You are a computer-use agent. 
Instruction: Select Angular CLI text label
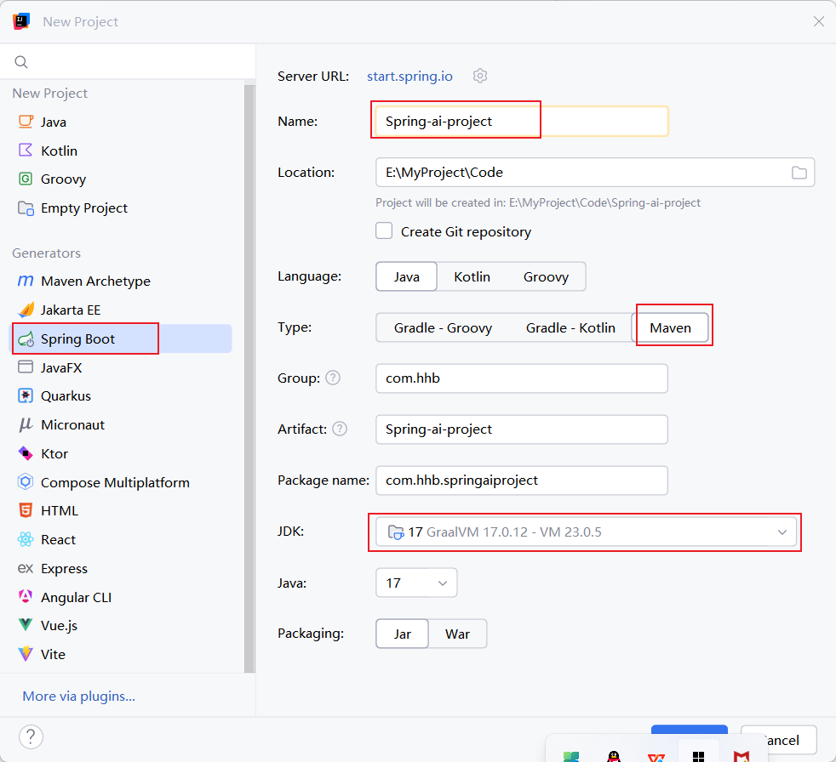(77, 598)
